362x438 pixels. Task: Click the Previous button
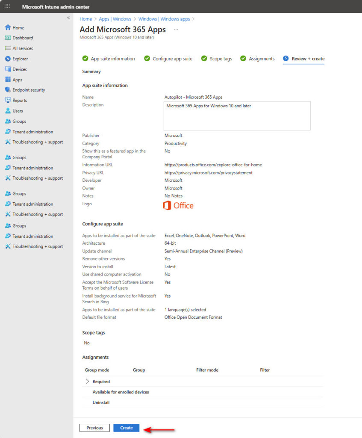pos(94,428)
